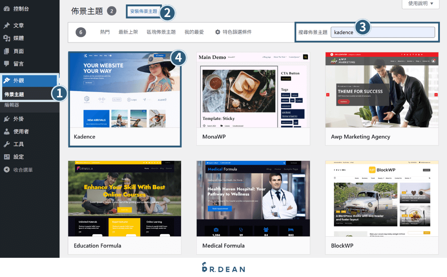Click the Kadence theme screenshot

pyautogui.click(x=125, y=90)
